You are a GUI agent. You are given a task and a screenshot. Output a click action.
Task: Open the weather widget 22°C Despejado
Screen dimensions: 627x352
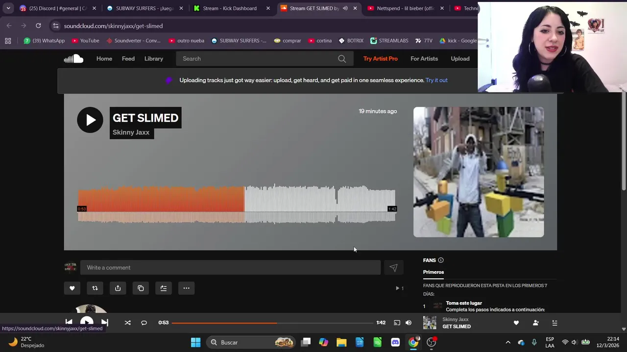click(27, 342)
